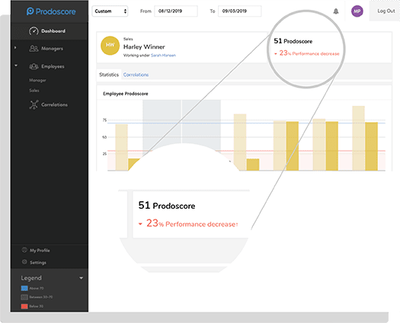Switch to the Correlations tab
The height and width of the screenshot is (323, 400).
(x=136, y=75)
